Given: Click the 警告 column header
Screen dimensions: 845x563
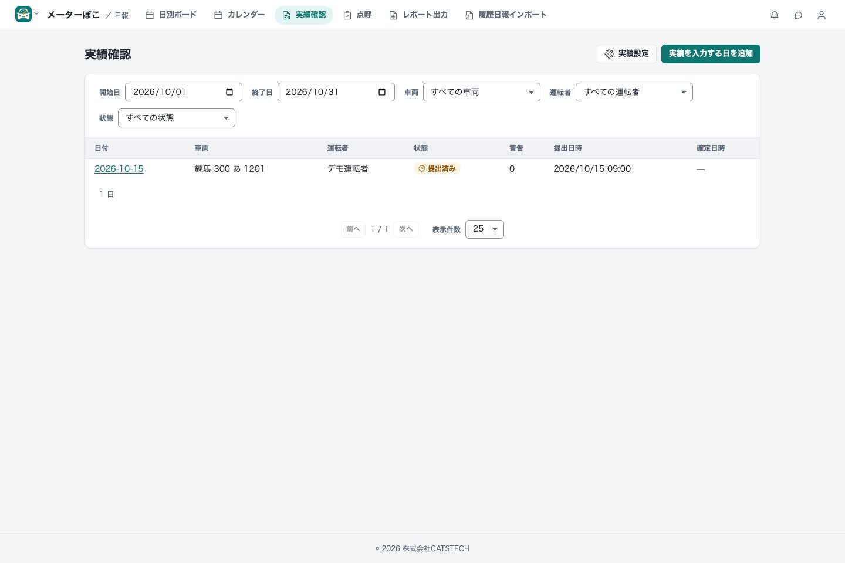Looking at the screenshot, I should coord(516,148).
